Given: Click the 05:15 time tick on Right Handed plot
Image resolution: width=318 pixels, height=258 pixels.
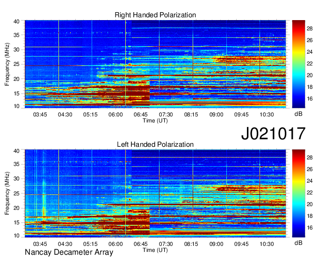Looking at the screenshot, I should [x=90, y=115].
